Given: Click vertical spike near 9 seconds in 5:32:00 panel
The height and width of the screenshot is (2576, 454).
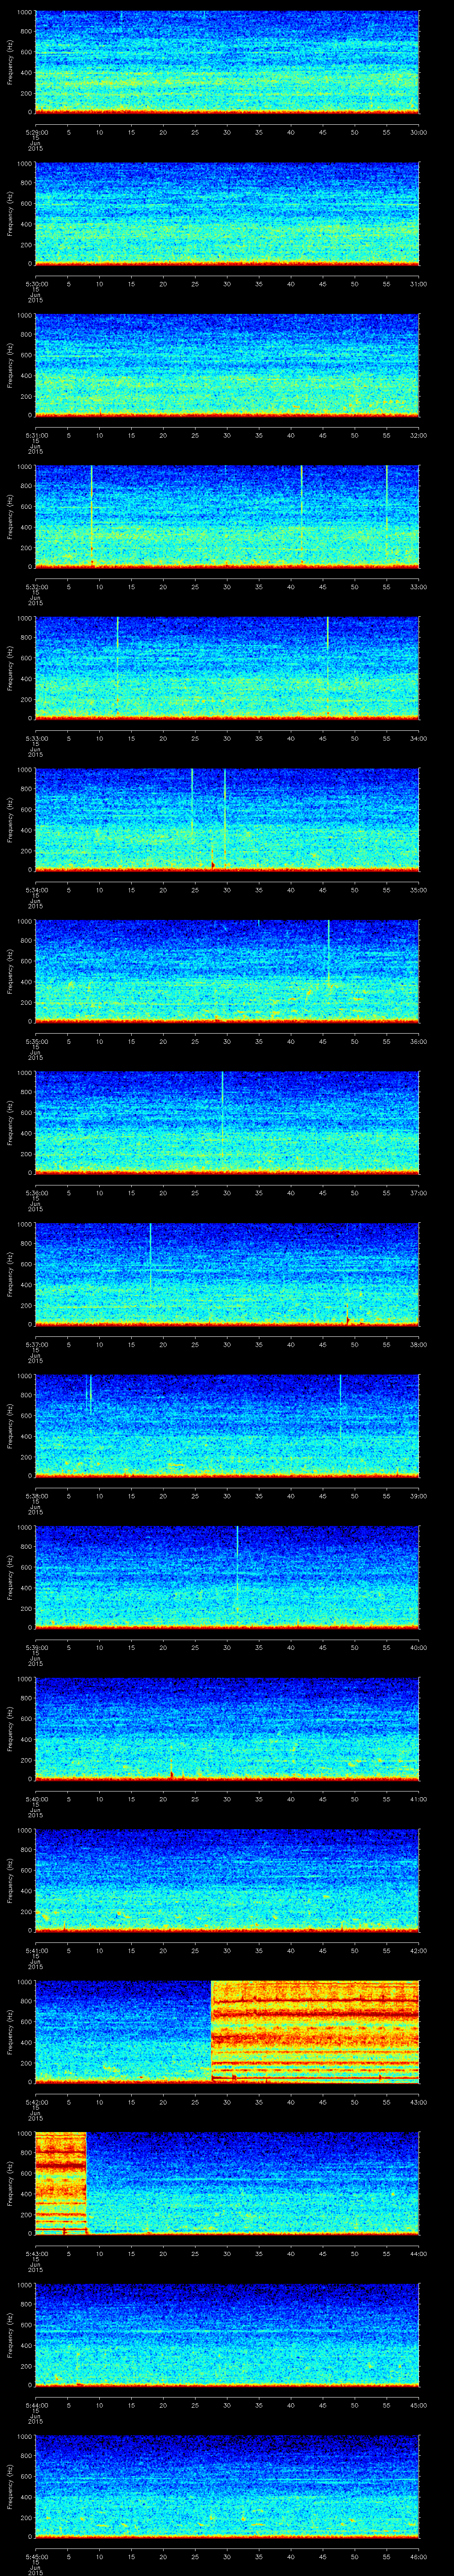Looking at the screenshot, I should [92, 515].
